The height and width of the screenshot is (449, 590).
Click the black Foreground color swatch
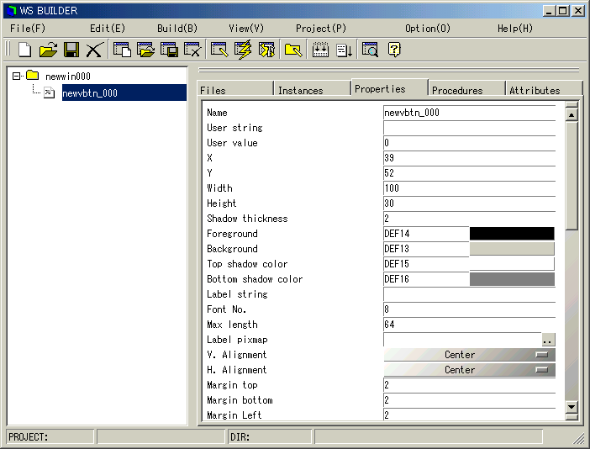[512, 234]
